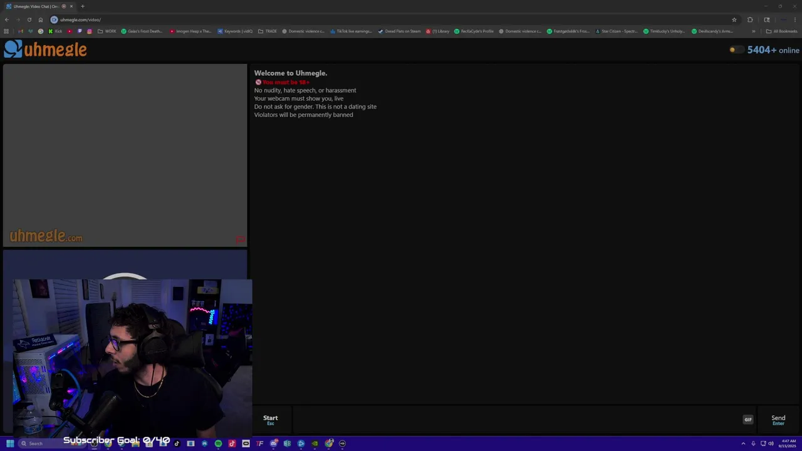Open Gaias's Frost Death bookmark
The image size is (802, 451).
142,31
